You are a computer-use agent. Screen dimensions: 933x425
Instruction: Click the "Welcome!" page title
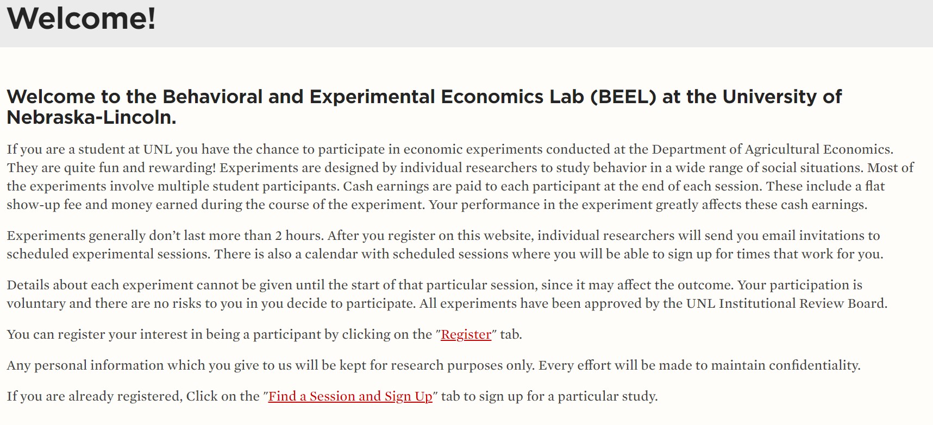point(82,18)
